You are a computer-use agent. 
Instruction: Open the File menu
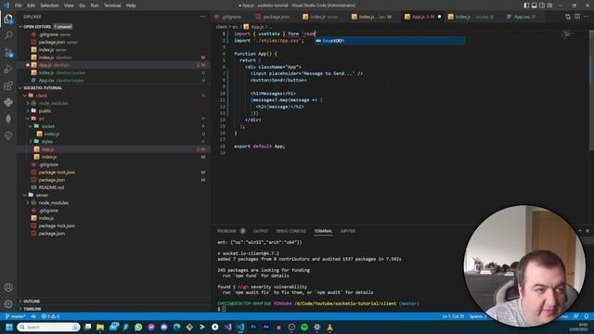click(x=19, y=6)
